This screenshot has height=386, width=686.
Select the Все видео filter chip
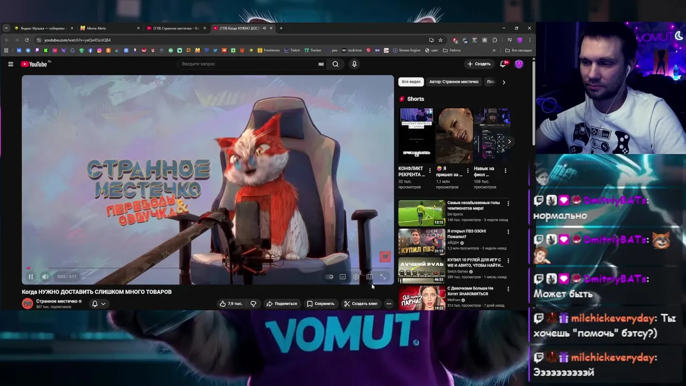[411, 82]
